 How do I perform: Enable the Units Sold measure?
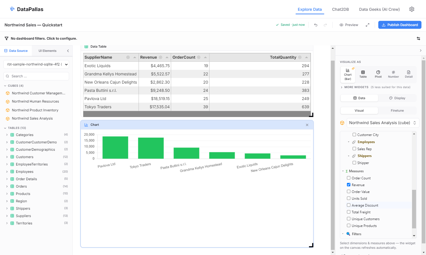(348, 198)
